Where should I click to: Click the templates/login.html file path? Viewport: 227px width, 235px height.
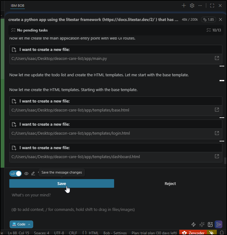tap(71, 133)
